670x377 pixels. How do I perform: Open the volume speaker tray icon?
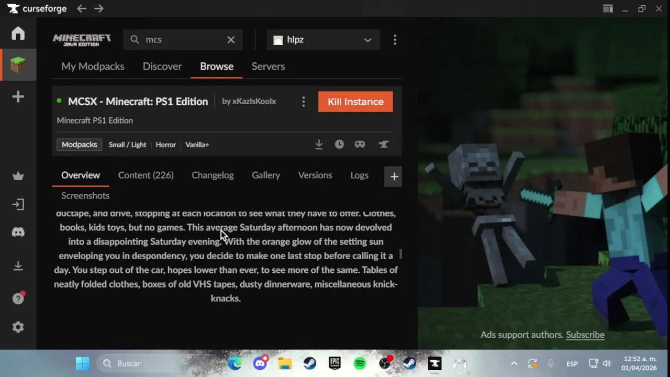607,363
